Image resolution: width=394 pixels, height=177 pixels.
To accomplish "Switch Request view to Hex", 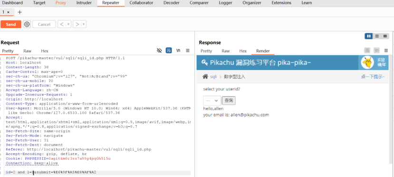I will (x=45, y=51).
